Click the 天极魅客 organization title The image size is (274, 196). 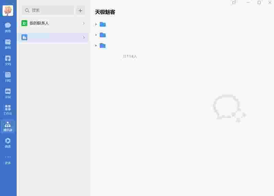(x=105, y=12)
